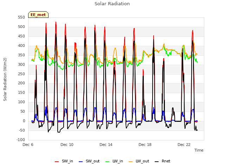This screenshot has height=168, width=225.
Task: Click the Time axis title
Action: (199, 150)
